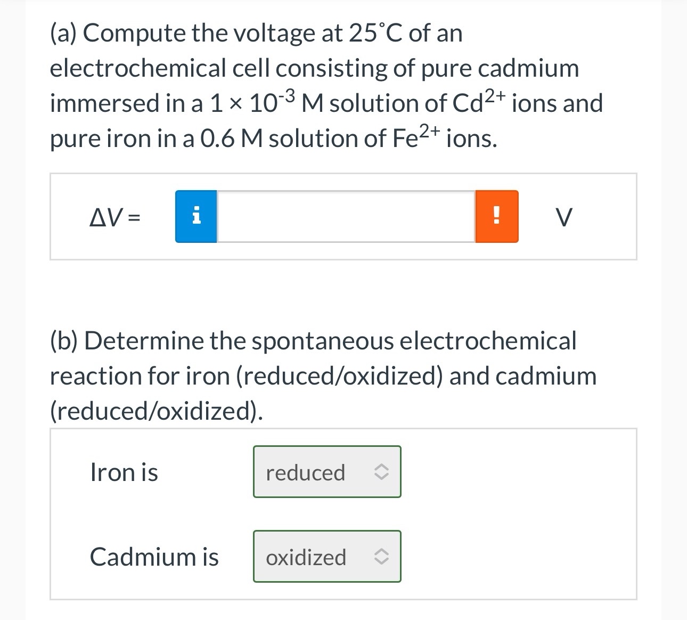This screenshot has height=620, width=687.
Task: Click the ΔV equals label
Action: 116,216
